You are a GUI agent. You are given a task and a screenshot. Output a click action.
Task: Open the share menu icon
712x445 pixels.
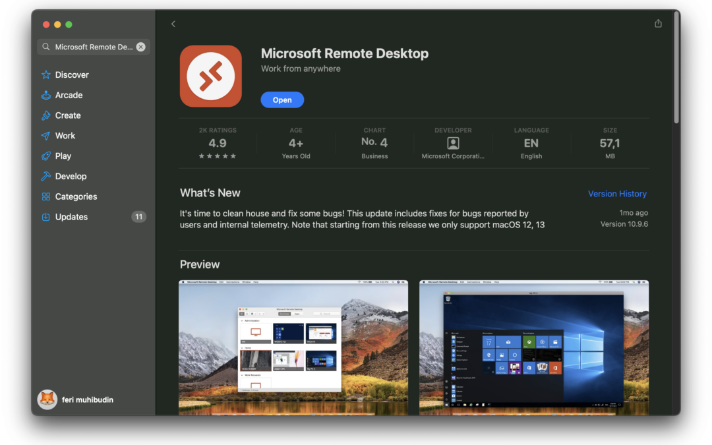coord(658,23)
